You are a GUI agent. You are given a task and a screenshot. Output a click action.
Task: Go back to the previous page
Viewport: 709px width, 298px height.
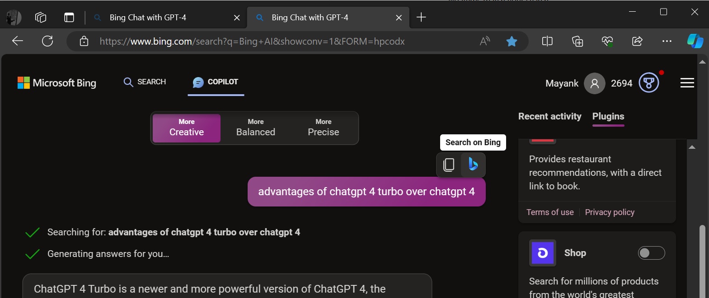(18, 41)
